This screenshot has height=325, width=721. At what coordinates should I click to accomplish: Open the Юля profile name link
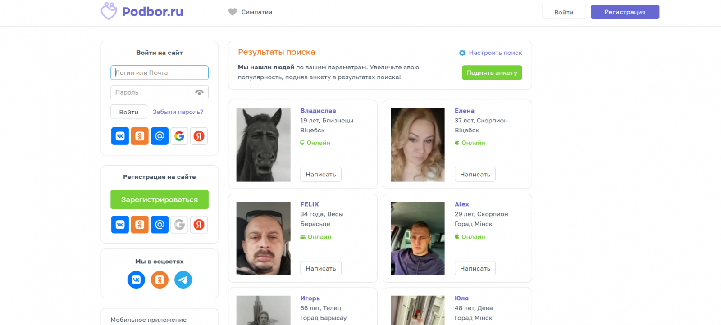(461, 298)
